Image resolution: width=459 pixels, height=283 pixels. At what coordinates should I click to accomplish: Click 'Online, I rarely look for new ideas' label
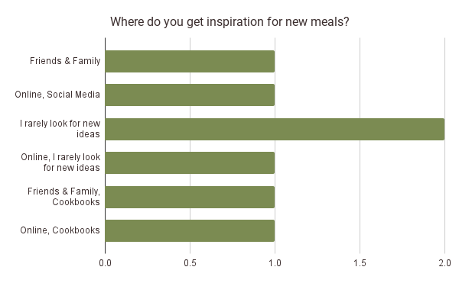click(60, 162)
